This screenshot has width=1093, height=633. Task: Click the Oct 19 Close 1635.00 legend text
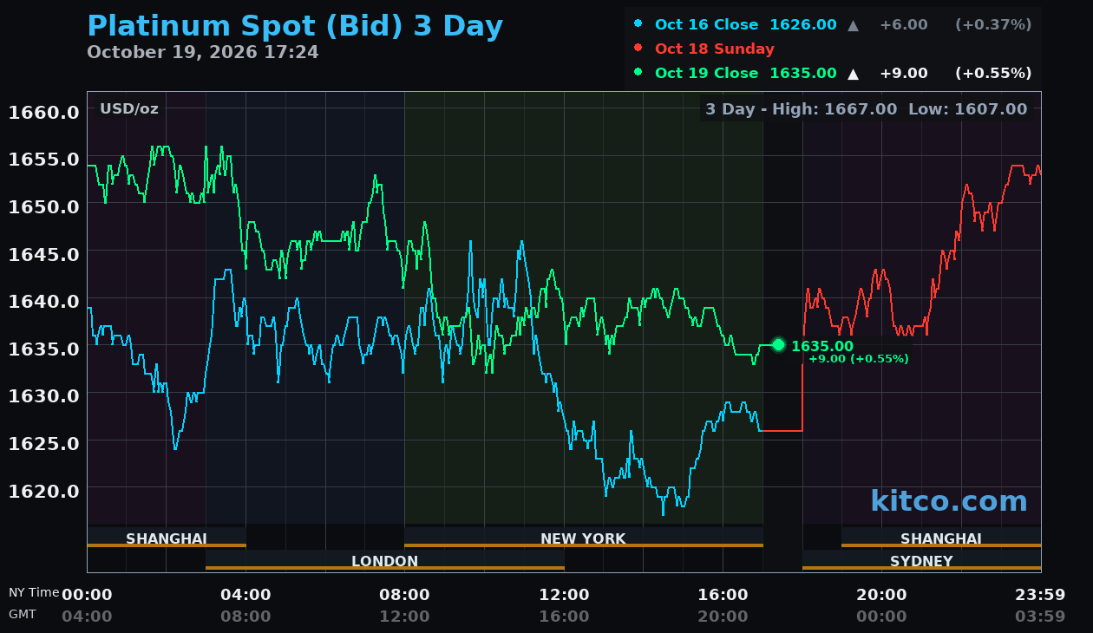coord(746,73)
